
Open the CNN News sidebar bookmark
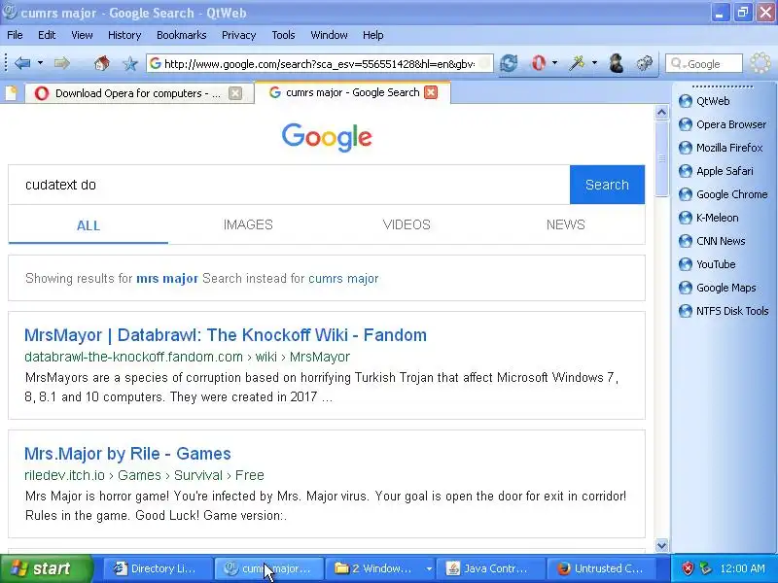712,241
